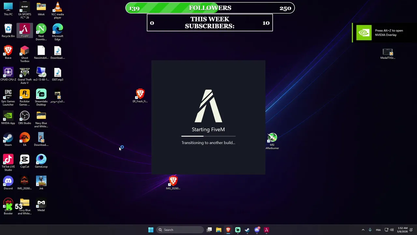The image size is (417, 235).
Task: Launch Grand Theft Auto V shortcut
Action: (25, 76)
